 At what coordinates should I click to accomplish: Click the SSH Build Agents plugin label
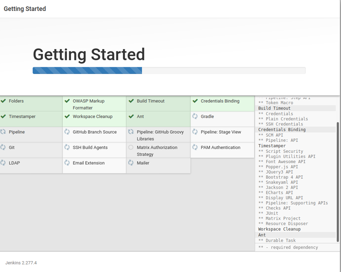90,147
